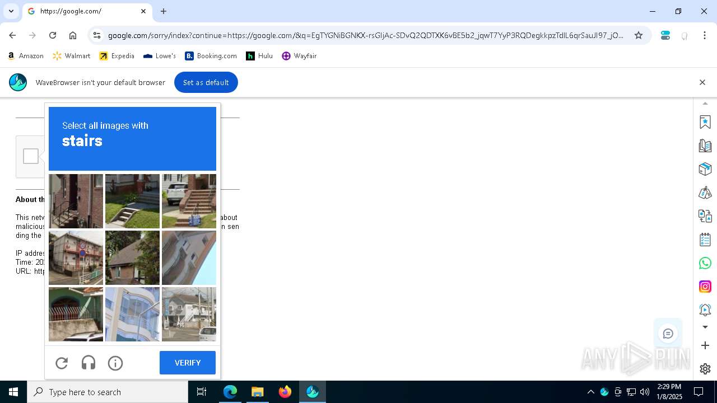The height and width of the screenshot is (403, 717).
Task: Open the floating chat bubble icon
Action: pos(668,334)
